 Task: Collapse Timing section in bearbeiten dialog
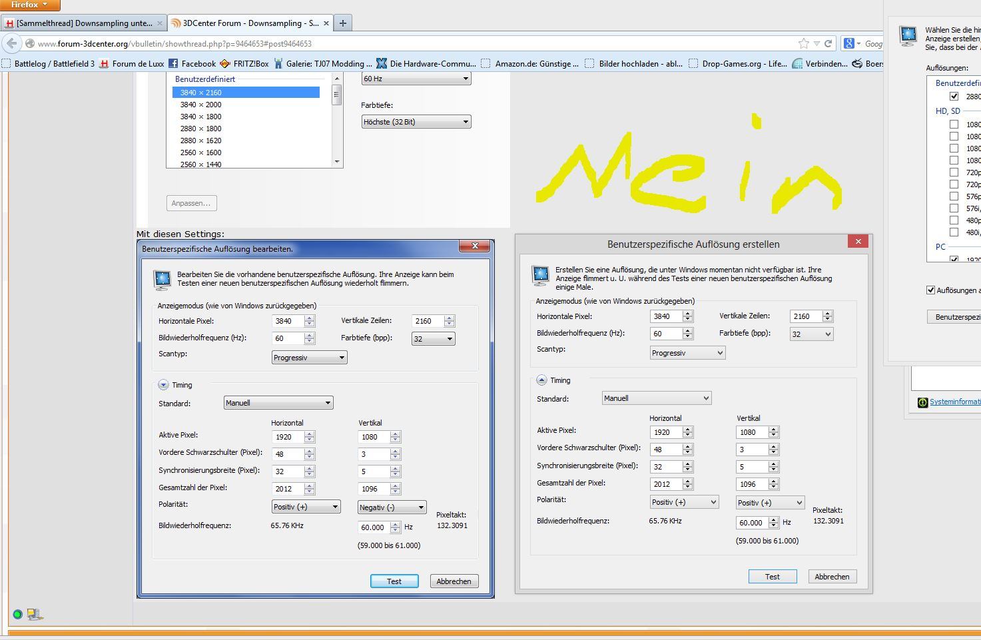(x=163, y=385)
